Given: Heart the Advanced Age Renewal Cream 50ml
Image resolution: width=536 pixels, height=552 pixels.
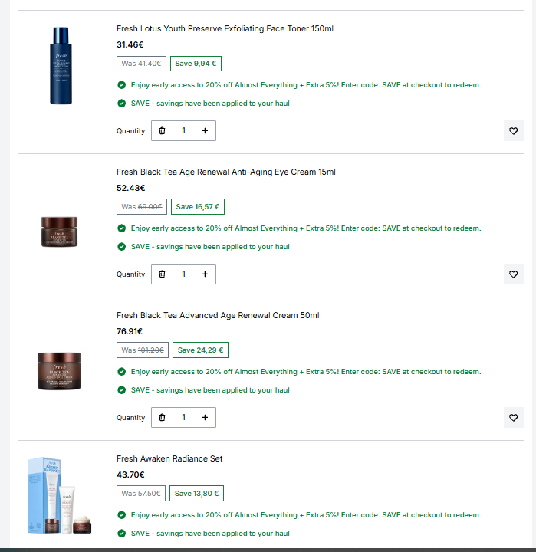Looking at the screenshot, I should [514, 417].
